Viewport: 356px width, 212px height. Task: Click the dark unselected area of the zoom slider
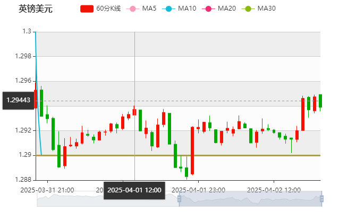[106, 199]
